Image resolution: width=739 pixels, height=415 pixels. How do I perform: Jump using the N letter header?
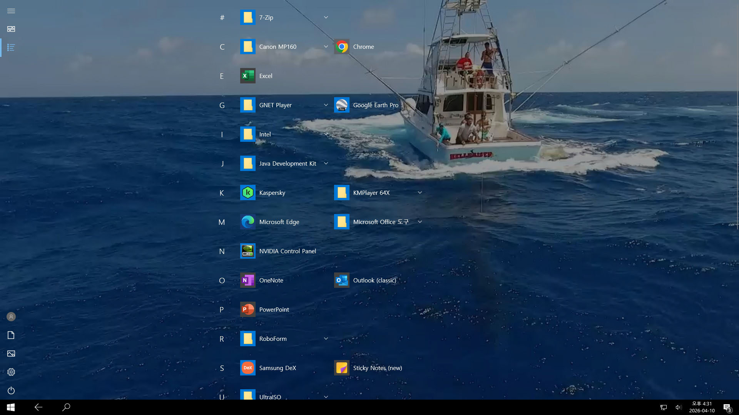[222, 251]
